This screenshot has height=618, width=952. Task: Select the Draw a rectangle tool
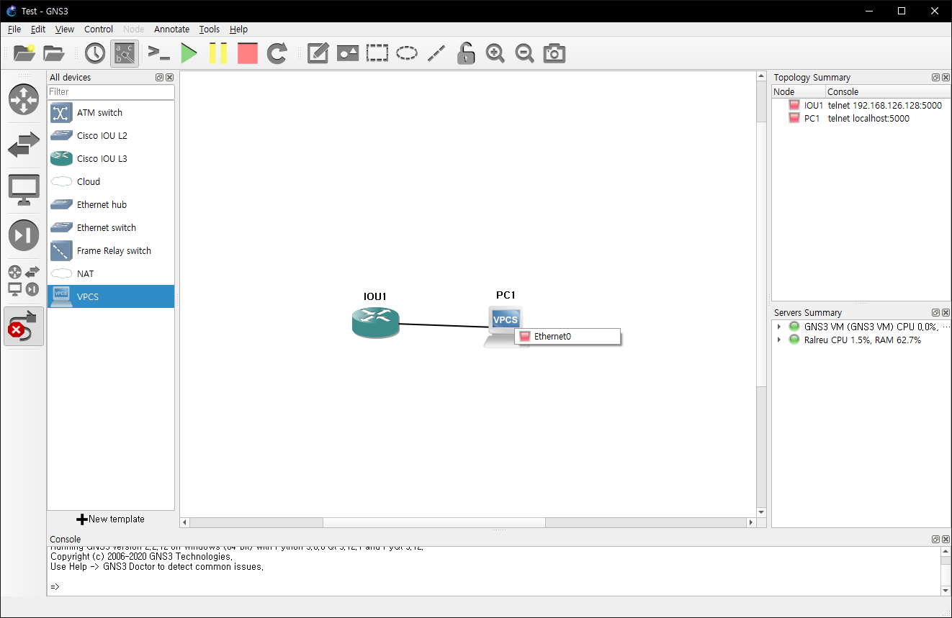[x=377, y=53]
